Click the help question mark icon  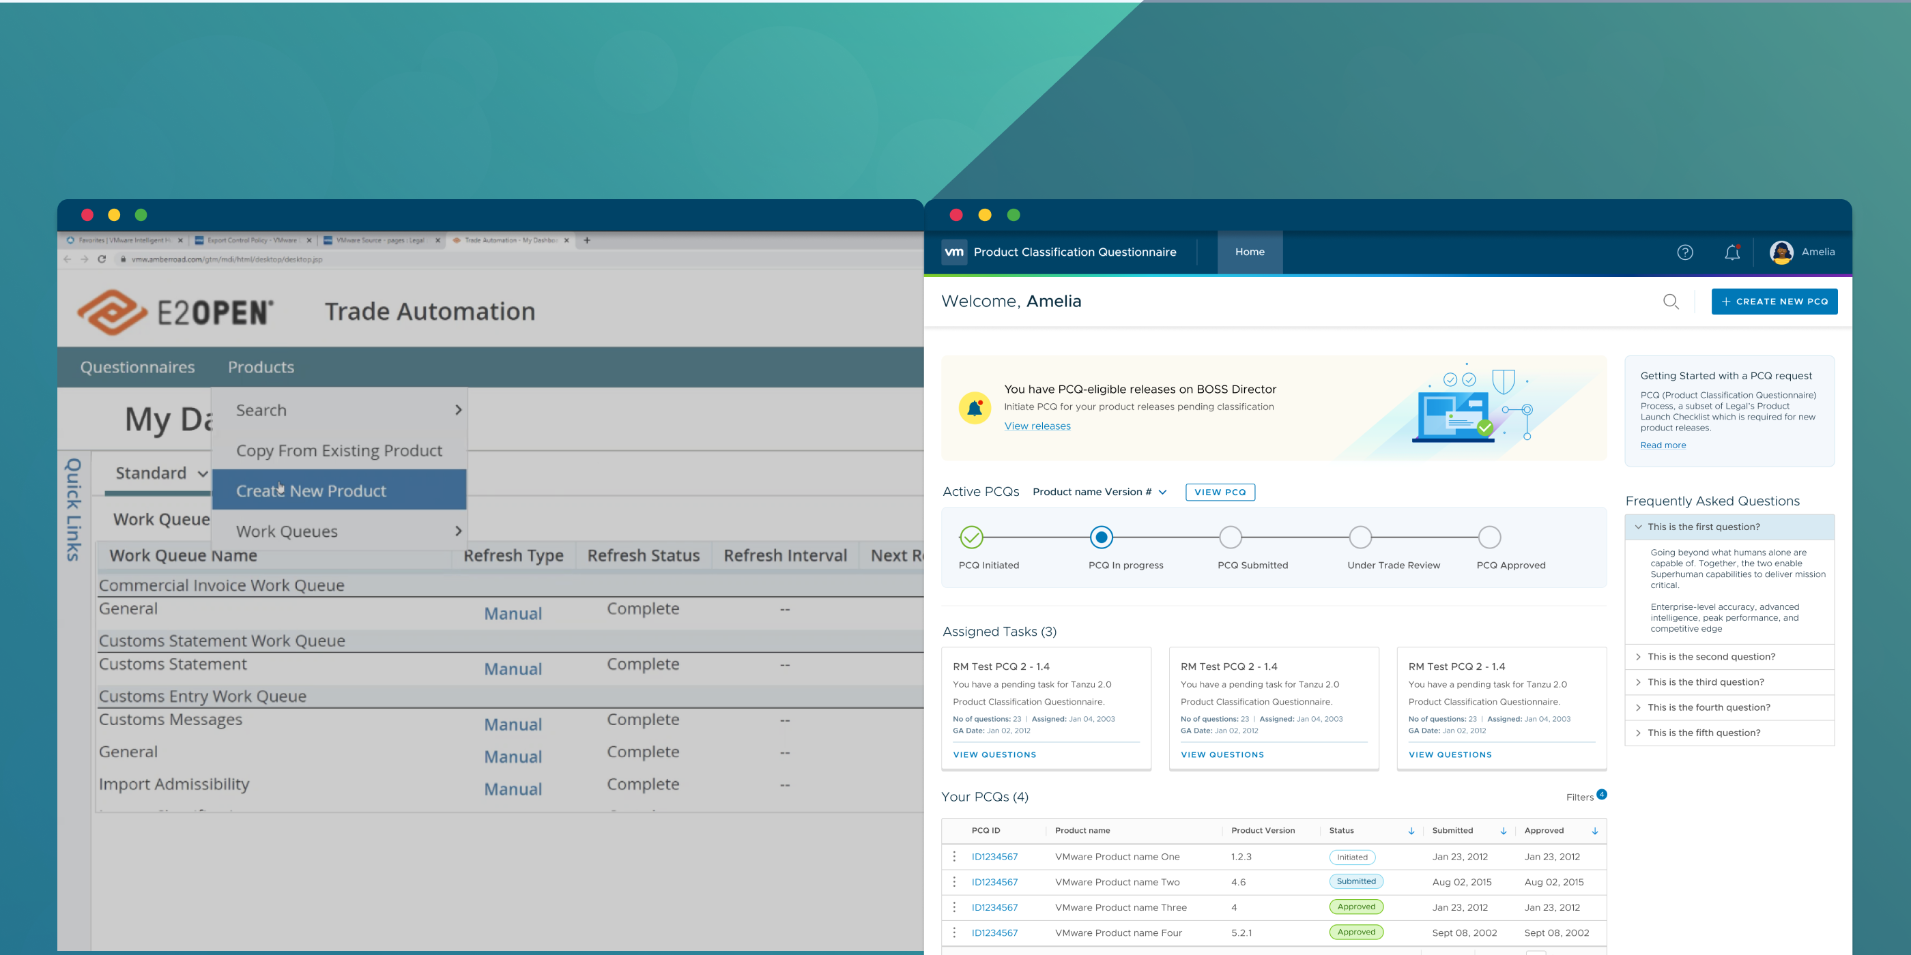(x=1686, y=252)
